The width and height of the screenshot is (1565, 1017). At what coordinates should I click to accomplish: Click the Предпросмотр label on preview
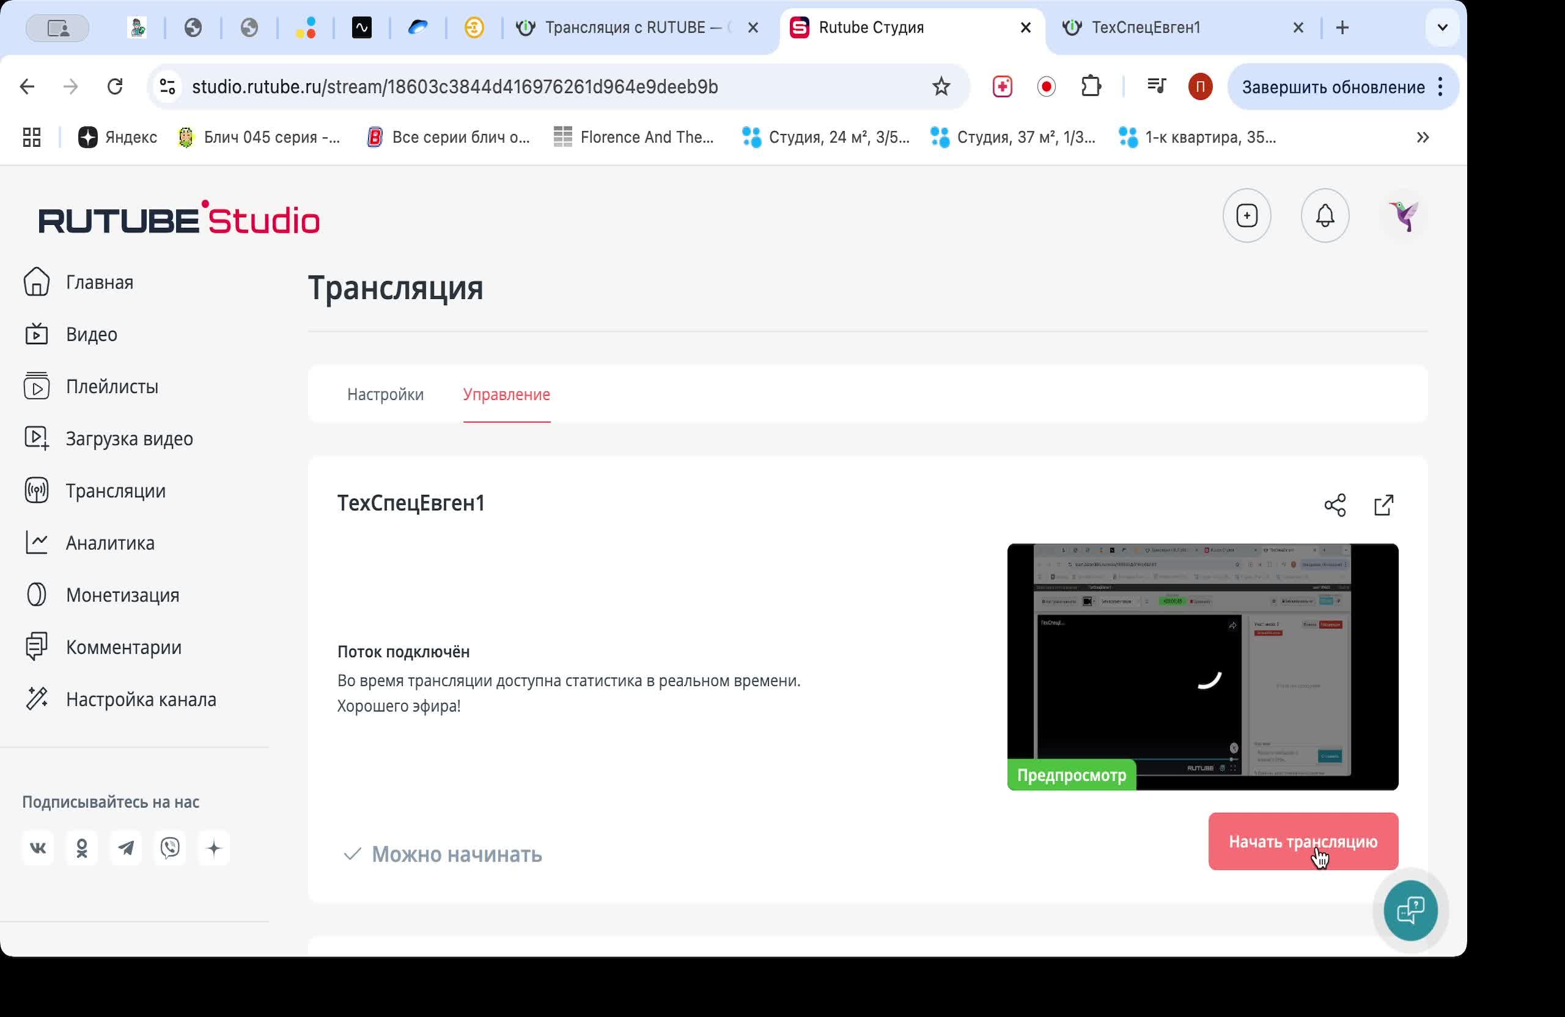pyautogui.click(x=1071, y=775)
